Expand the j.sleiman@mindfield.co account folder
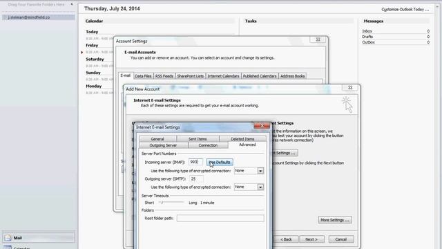This screenshot has height=249, width=442. click(5, 17)
